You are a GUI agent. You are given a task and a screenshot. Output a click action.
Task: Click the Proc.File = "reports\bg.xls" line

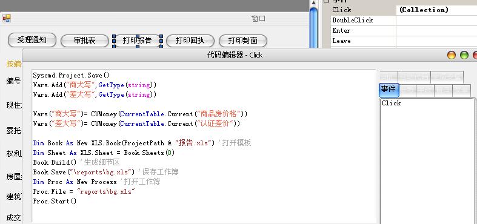click(x=84, y=191)
